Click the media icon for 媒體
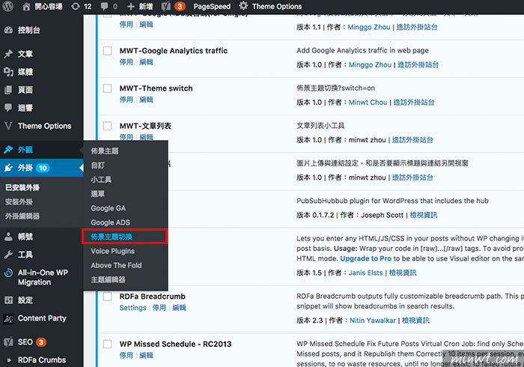 click(x=8, y=72)
